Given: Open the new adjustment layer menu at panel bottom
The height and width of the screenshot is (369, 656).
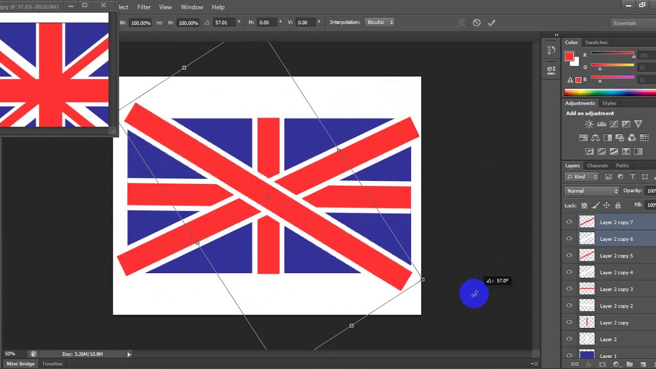Looking at the screenshot, I should (616, 364).
